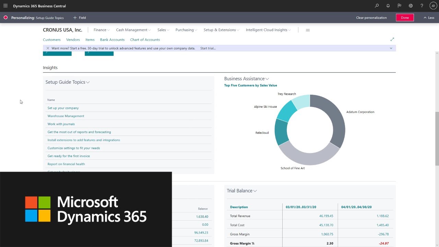Open the settings gear
439x247 pixels.
411,6
